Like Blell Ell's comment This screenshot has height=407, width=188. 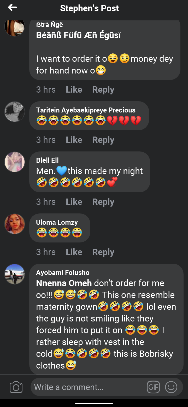[74, 202]
